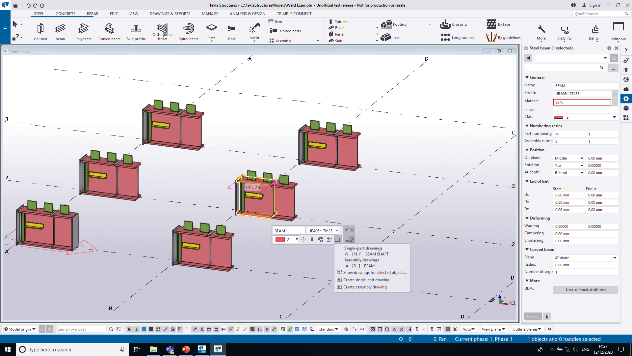Open BEAM SHAFT single-part drawing entry
The height and width of the screenshot is (356, 632).
click(367, 254)
